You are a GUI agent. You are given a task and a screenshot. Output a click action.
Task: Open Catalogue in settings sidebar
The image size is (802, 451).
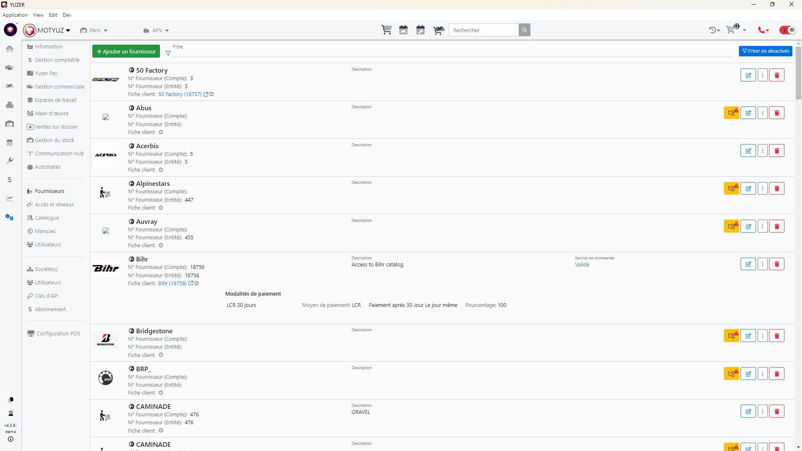coord(47,218)
